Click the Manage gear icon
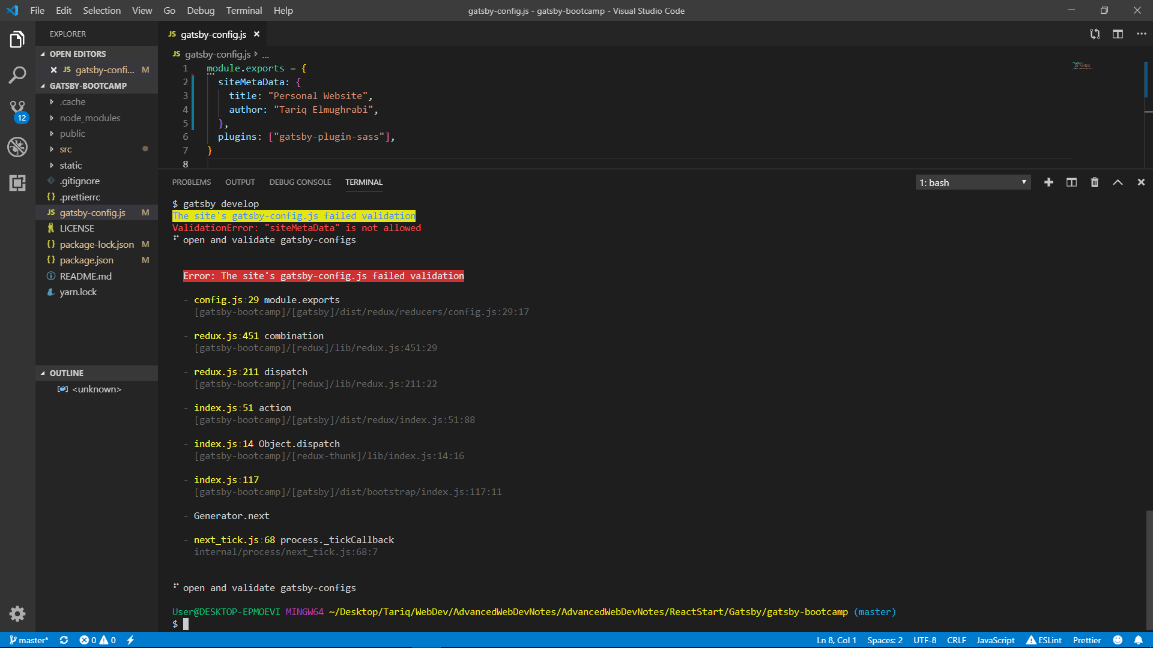The image size is (1153, 648). click(x=17, y=613)
